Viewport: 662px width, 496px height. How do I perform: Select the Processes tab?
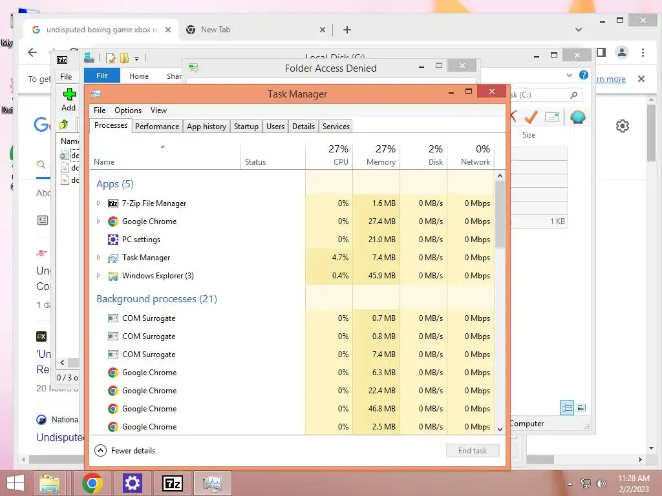pyautogui.click(x=111, y=125)
